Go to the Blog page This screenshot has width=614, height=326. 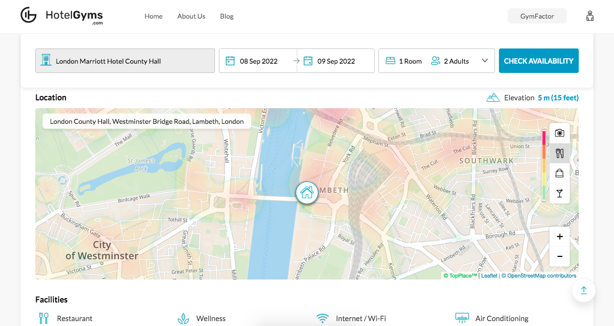tap(227, 16)
